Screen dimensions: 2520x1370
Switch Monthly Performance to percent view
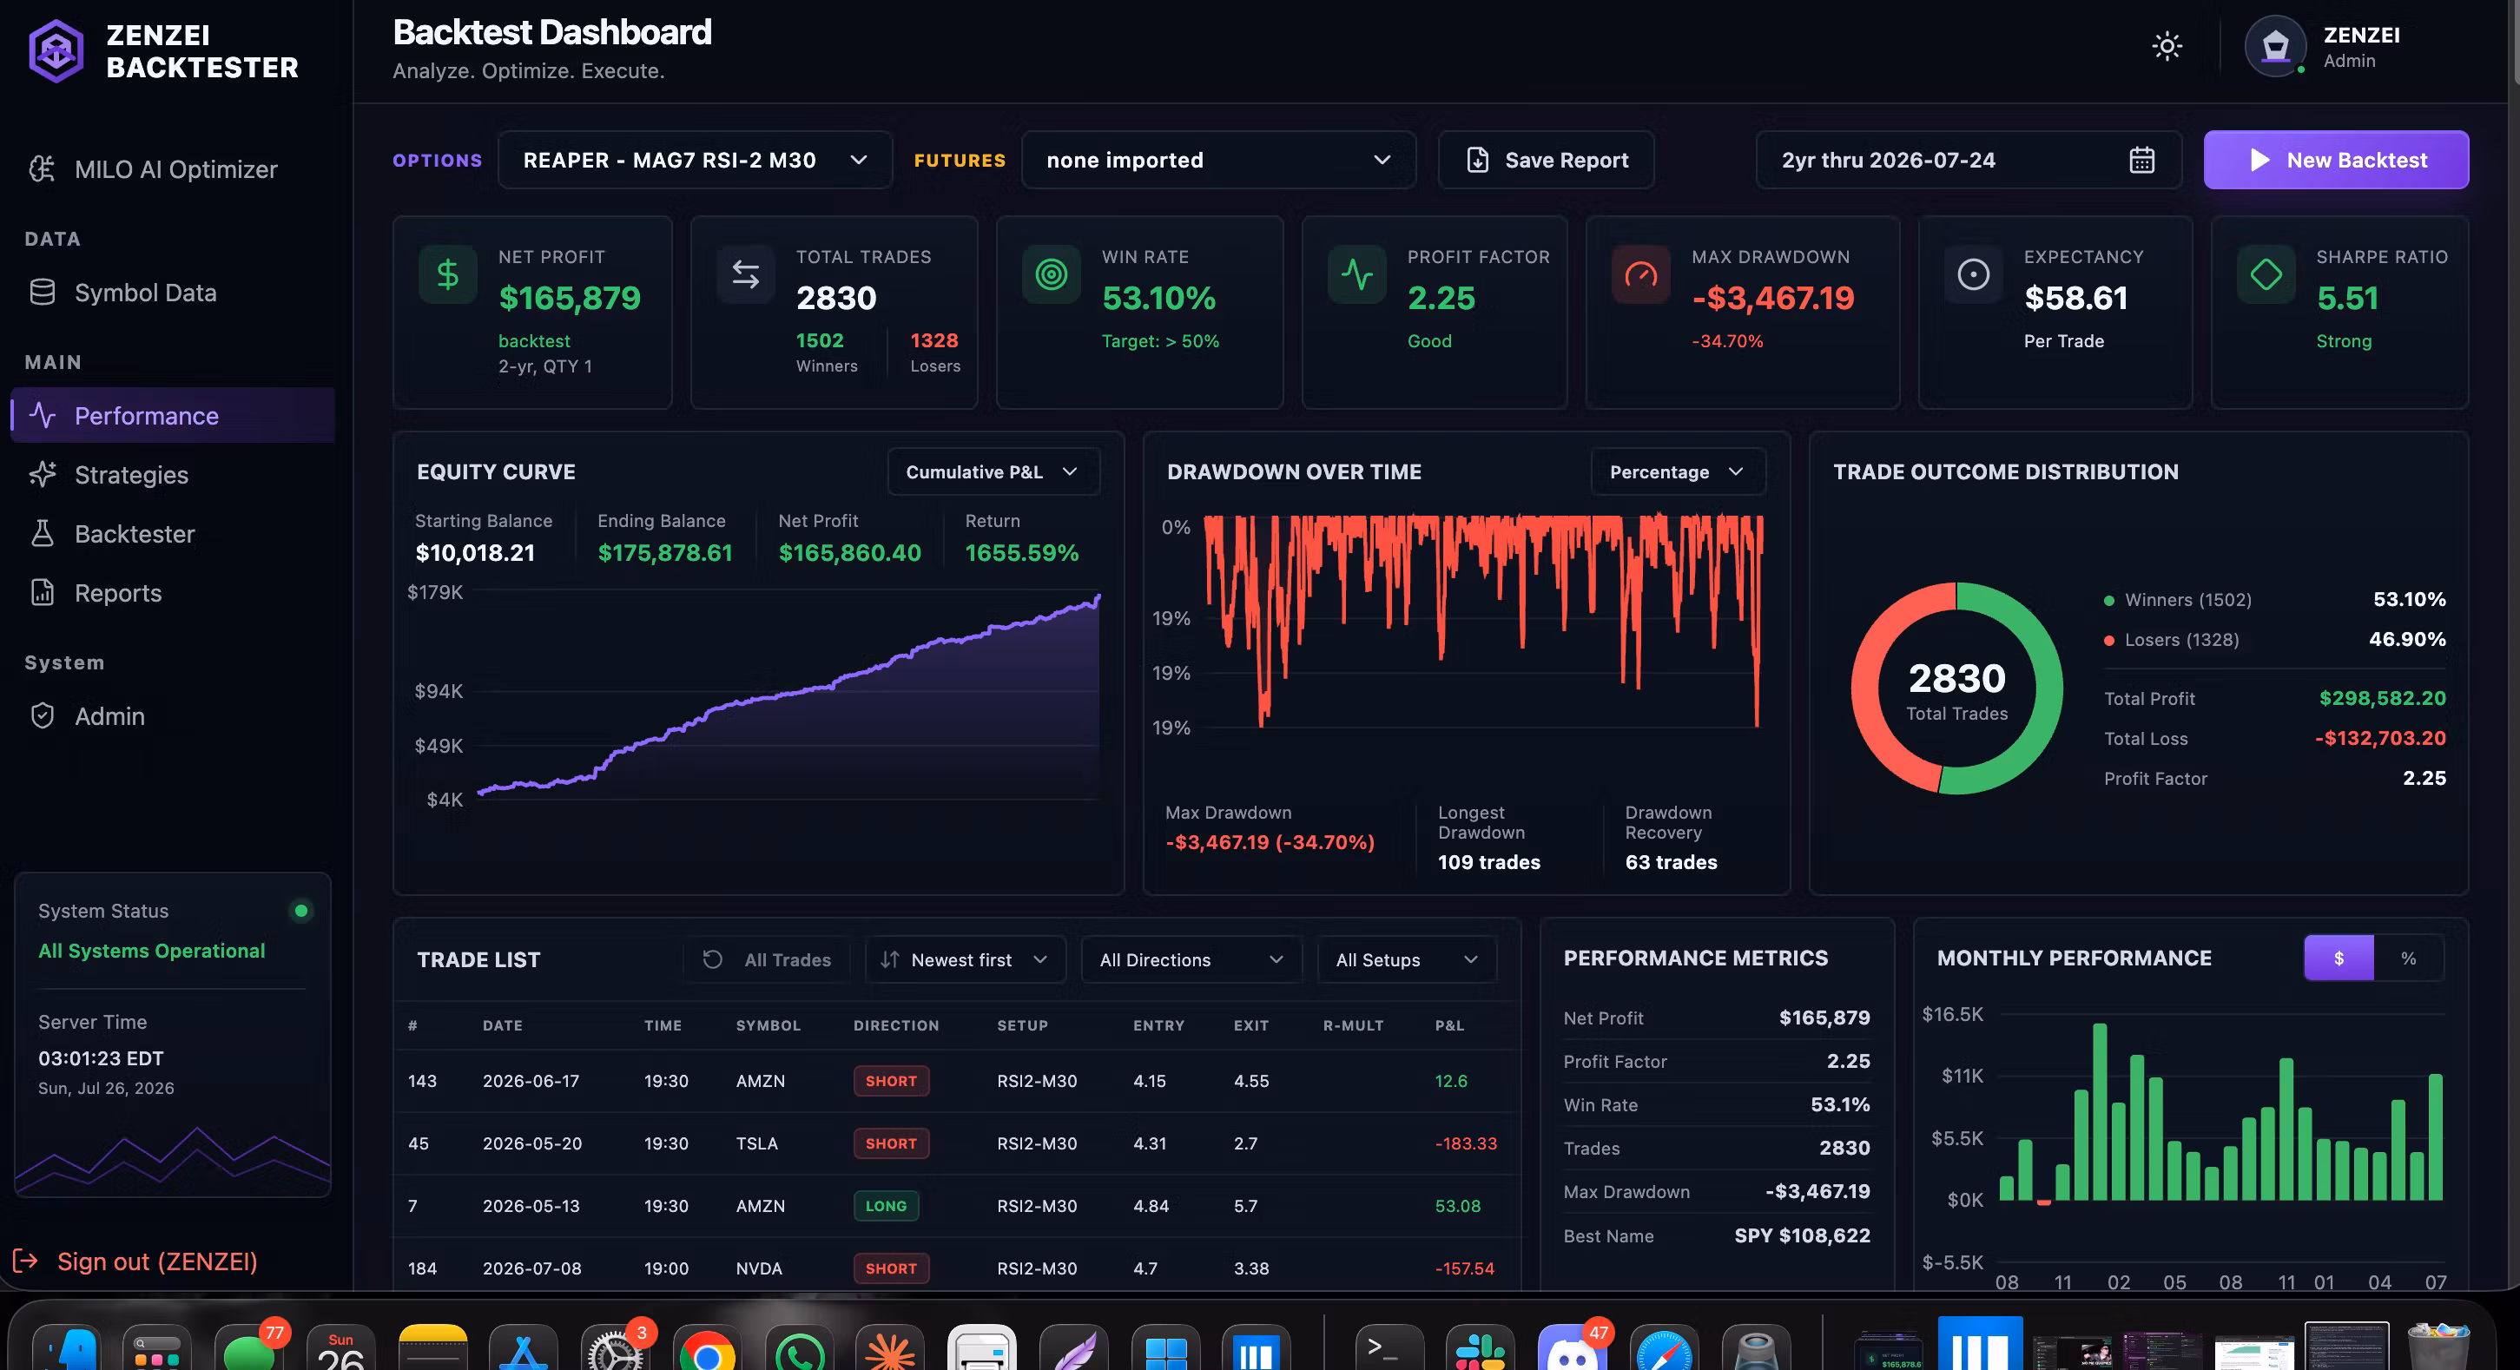2409,958
